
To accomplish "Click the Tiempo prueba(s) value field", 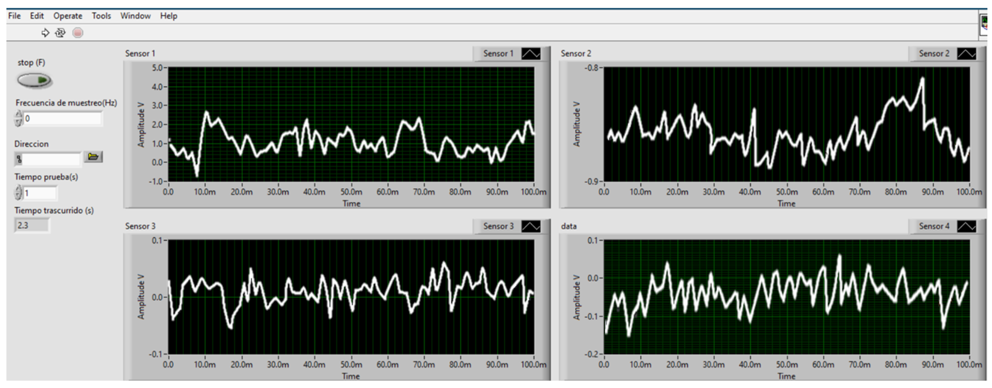I will tap(40, 193).
